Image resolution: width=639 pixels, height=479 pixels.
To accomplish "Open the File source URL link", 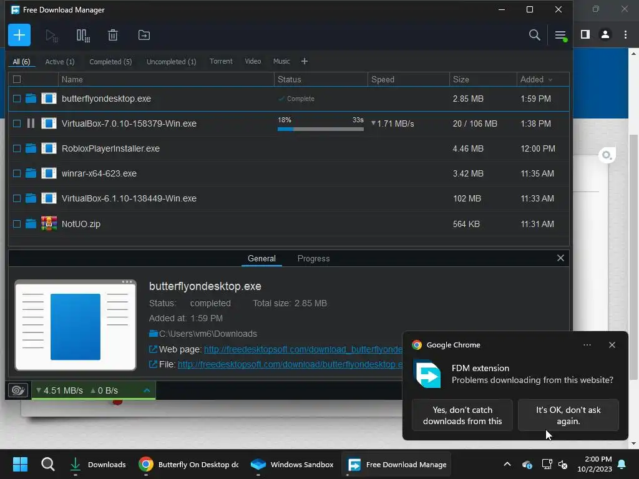I will coord(290,364).
